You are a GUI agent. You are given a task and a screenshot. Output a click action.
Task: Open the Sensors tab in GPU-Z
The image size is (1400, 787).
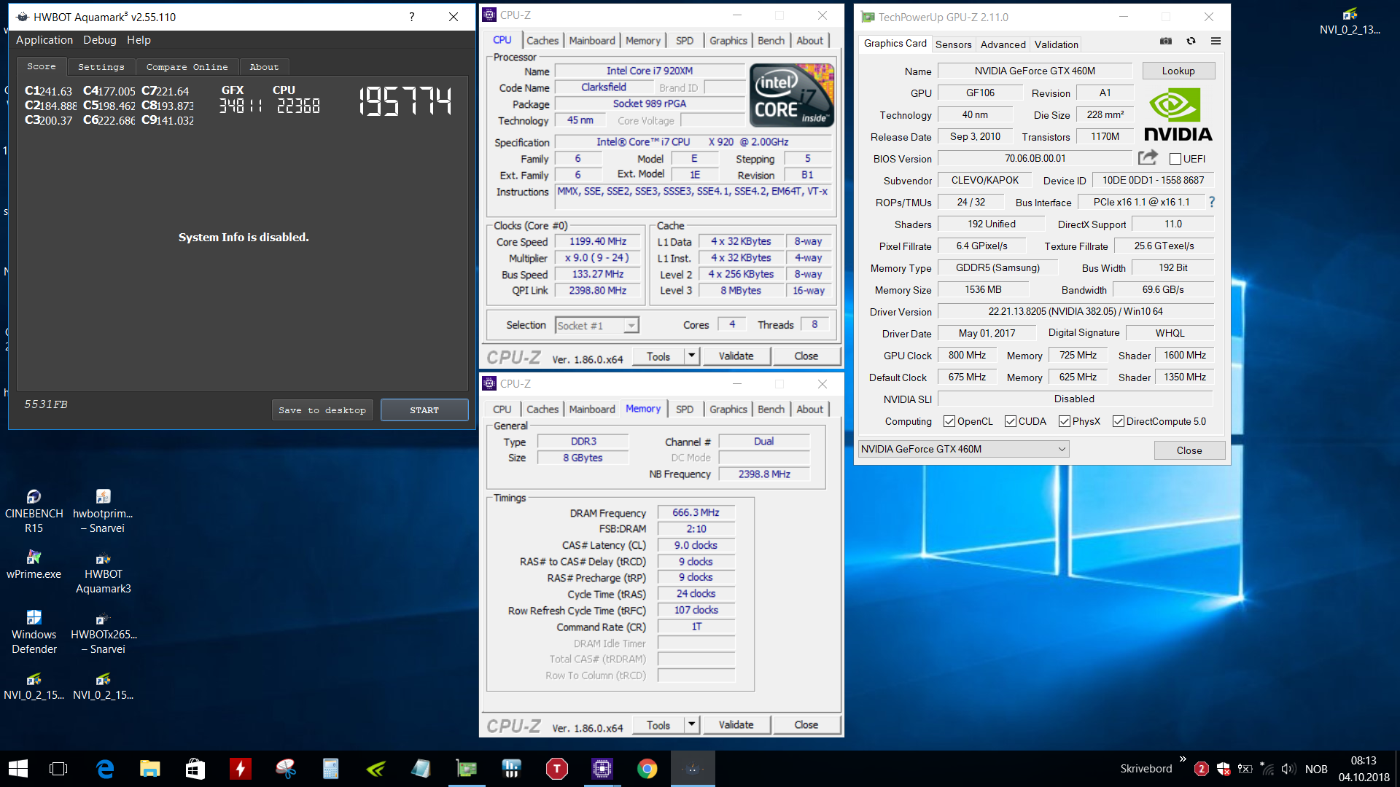[x=953, y=44]
